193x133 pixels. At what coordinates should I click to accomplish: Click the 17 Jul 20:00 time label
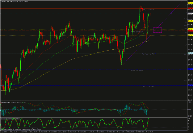pyautogui.click(x=130, y=132)
